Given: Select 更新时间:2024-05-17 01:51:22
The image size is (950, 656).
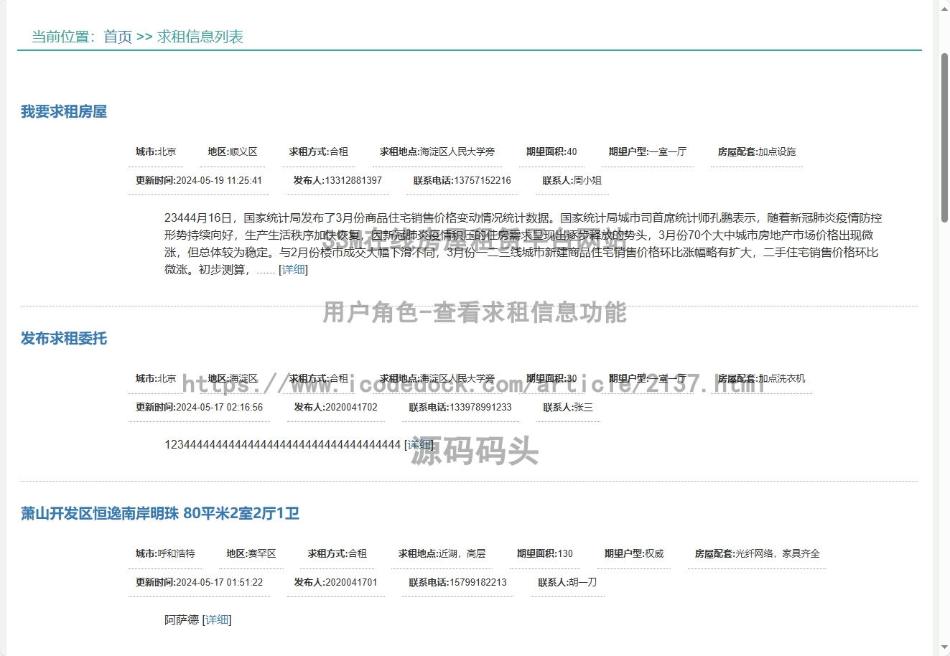Looking at the screenshot, I should point(199,583).
